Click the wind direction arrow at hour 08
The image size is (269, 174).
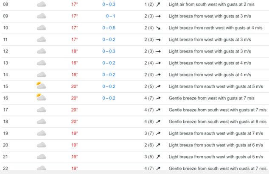click(158, 4)
